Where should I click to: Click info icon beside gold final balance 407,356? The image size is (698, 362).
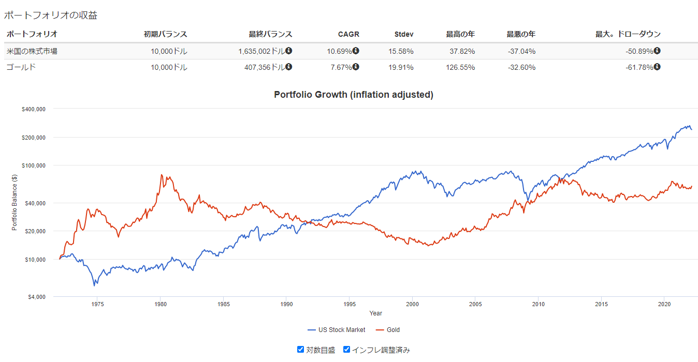click(288, 67)
